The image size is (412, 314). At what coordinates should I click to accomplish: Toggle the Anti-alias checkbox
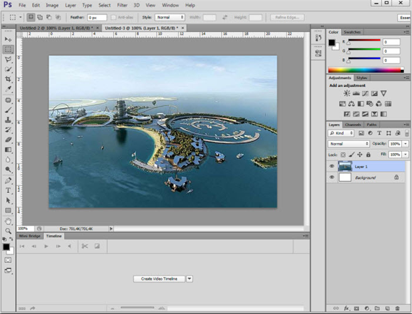coord(113,18)
